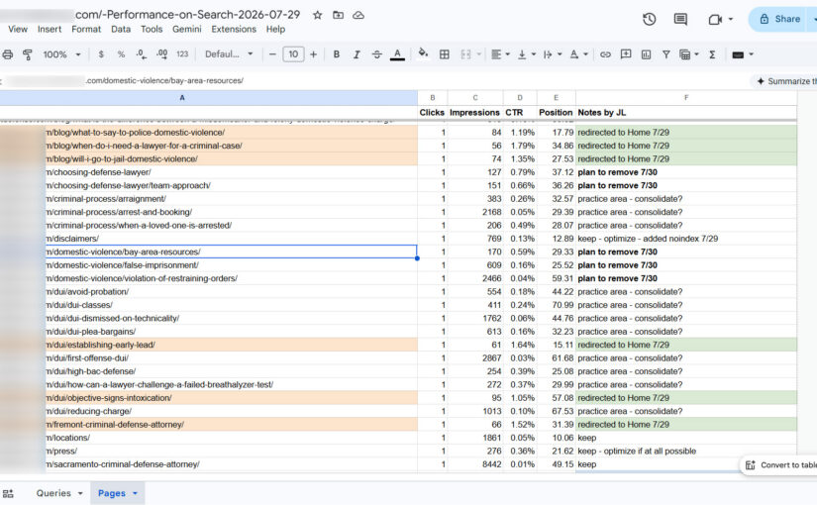The width and height of the screenshot is (817, 505).
Task: Toggle the filter funnel
Action: [x=665, y=54]
